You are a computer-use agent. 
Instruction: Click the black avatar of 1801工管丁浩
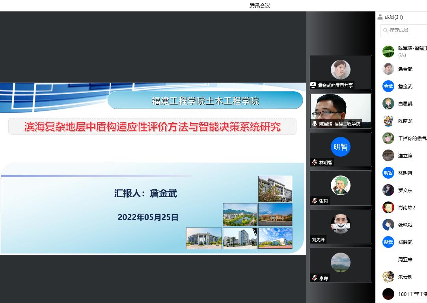[388, 294]
